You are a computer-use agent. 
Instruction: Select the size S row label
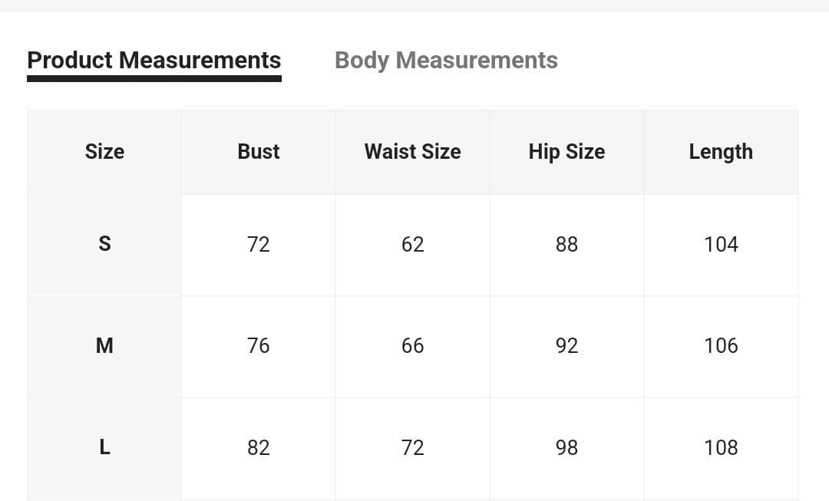[x=104, y=244]
